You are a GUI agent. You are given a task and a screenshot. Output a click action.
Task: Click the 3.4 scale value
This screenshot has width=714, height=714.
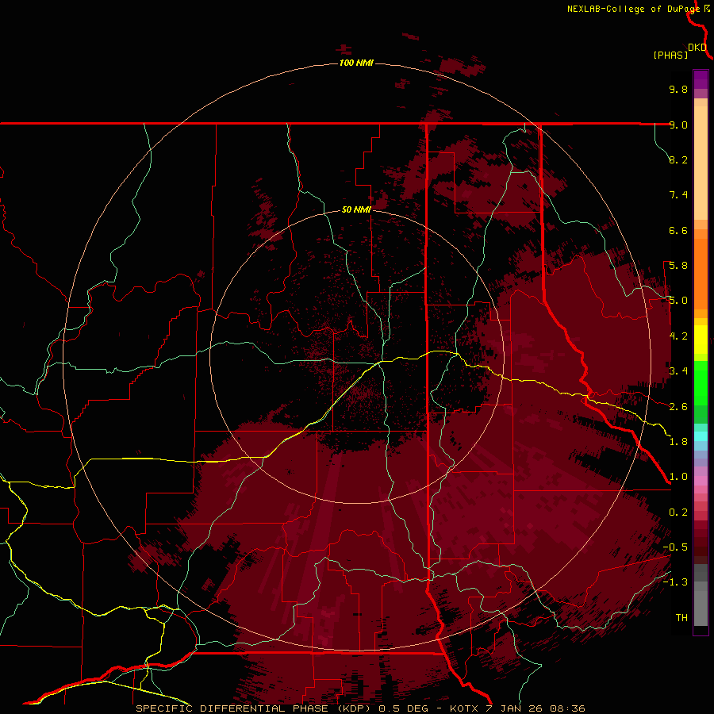coord(678,371)
